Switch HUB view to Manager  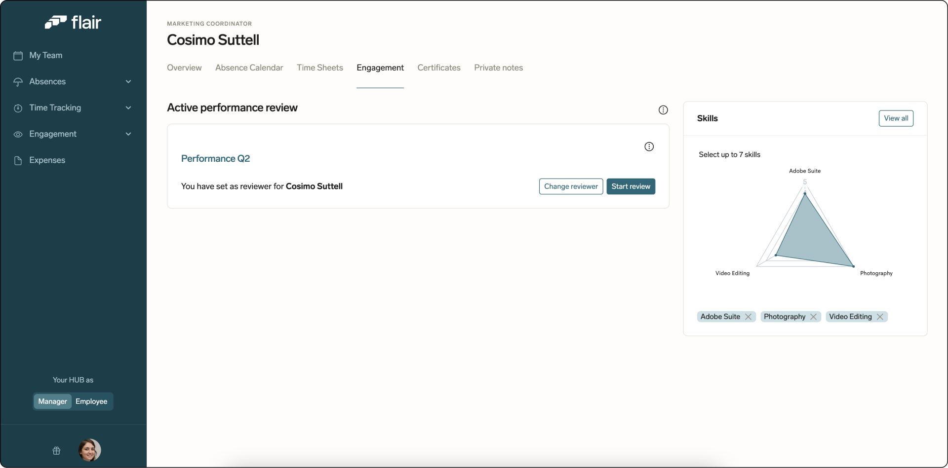pos(52,401)
